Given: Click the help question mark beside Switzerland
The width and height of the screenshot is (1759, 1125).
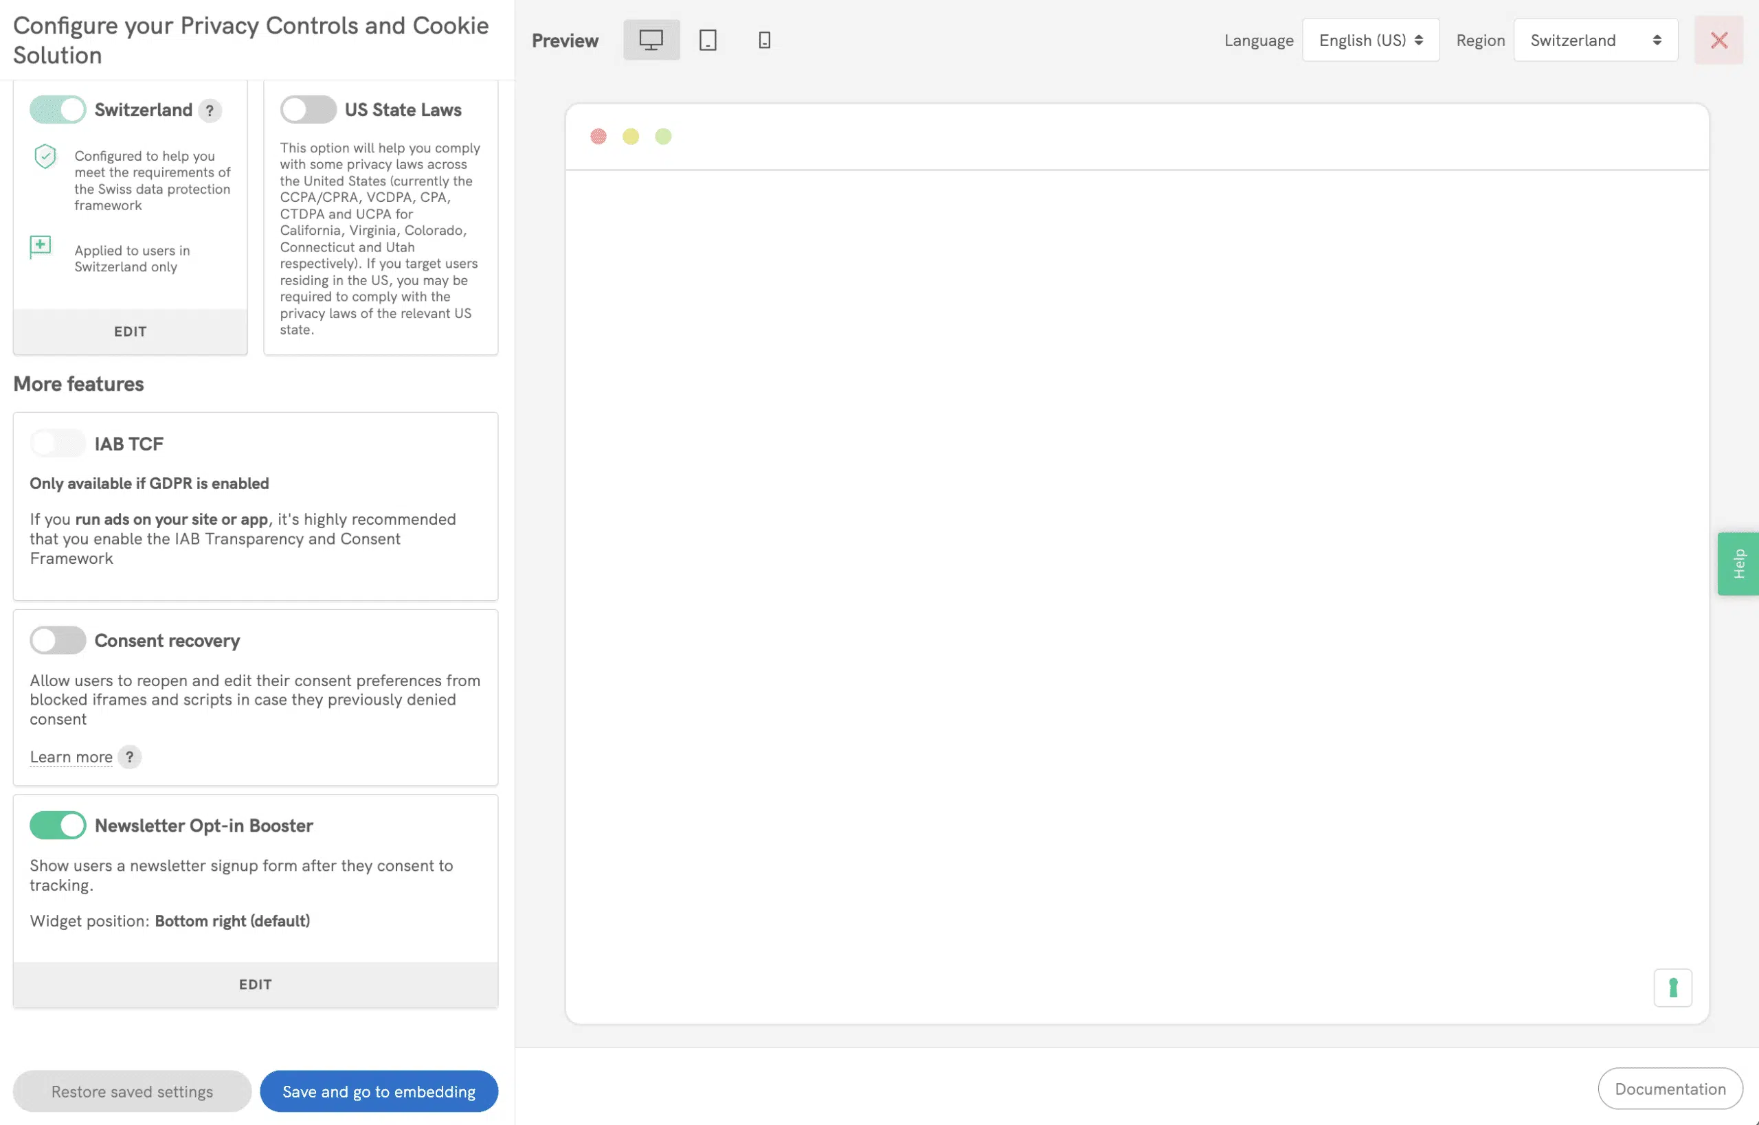Looking at the screenshot, I should point(210,111).
